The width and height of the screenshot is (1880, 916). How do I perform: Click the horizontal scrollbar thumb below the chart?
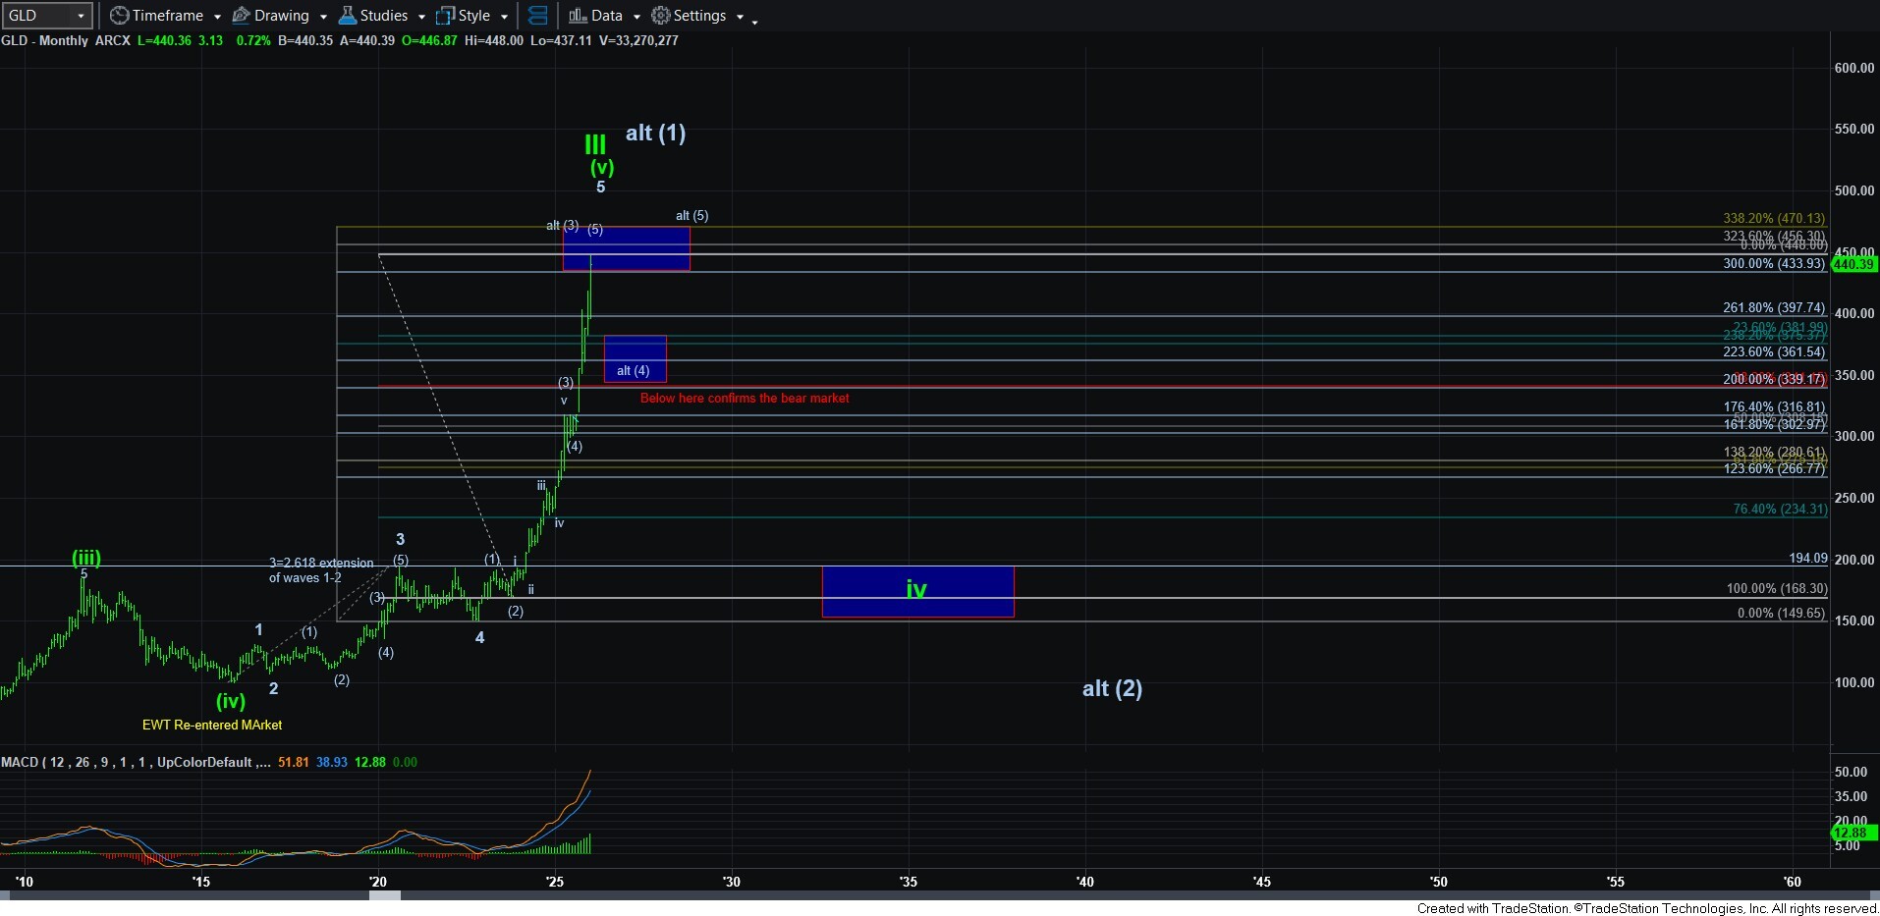pos(384,894)
